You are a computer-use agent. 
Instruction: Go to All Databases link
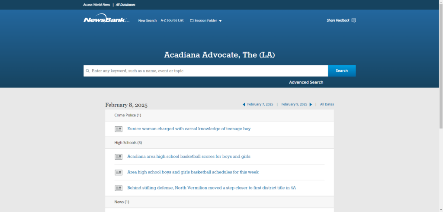pyautogui.click(x=125, y=5)
